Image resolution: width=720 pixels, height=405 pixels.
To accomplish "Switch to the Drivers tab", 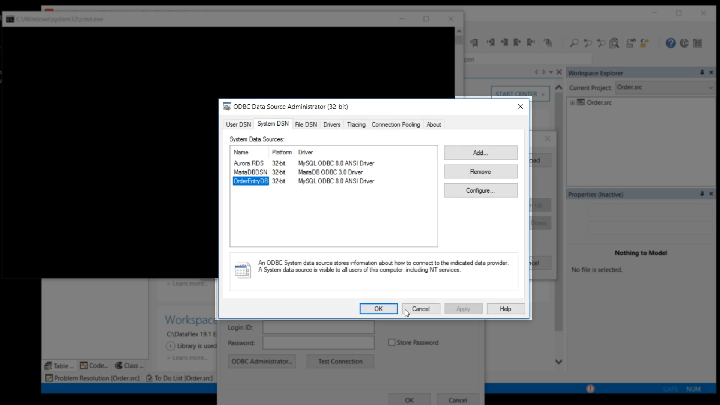I will click(x=331, y=124).
